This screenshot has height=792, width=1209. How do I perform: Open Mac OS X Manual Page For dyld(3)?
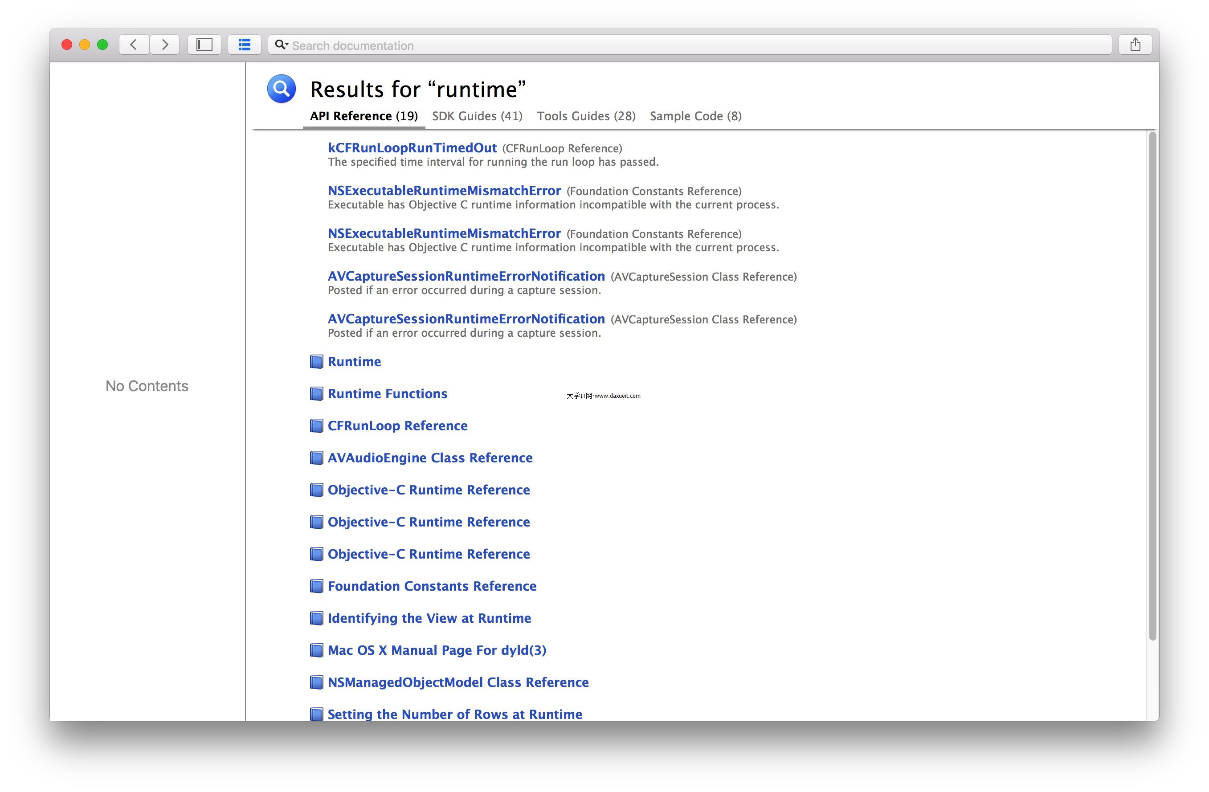[437, 650]
